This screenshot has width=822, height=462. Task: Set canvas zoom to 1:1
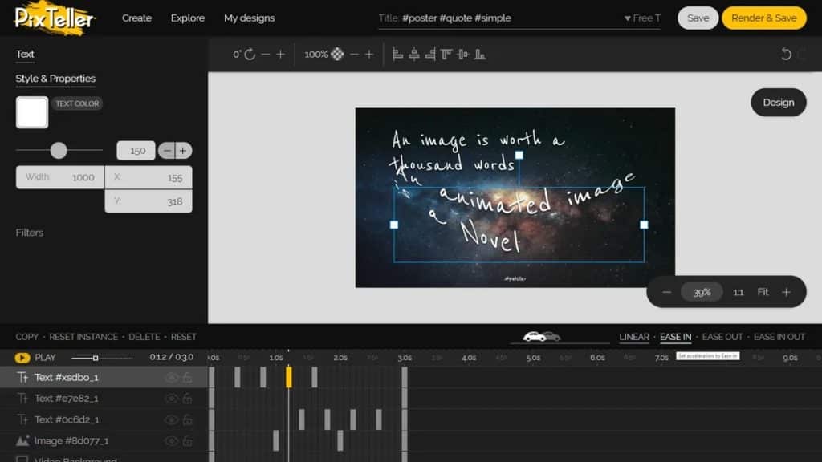coord(739,292)
